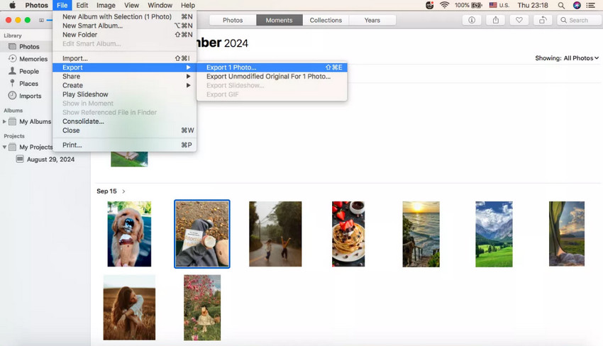Select the ocean sunset photo
The image size is (603, 346).
[x=421, y=234]
